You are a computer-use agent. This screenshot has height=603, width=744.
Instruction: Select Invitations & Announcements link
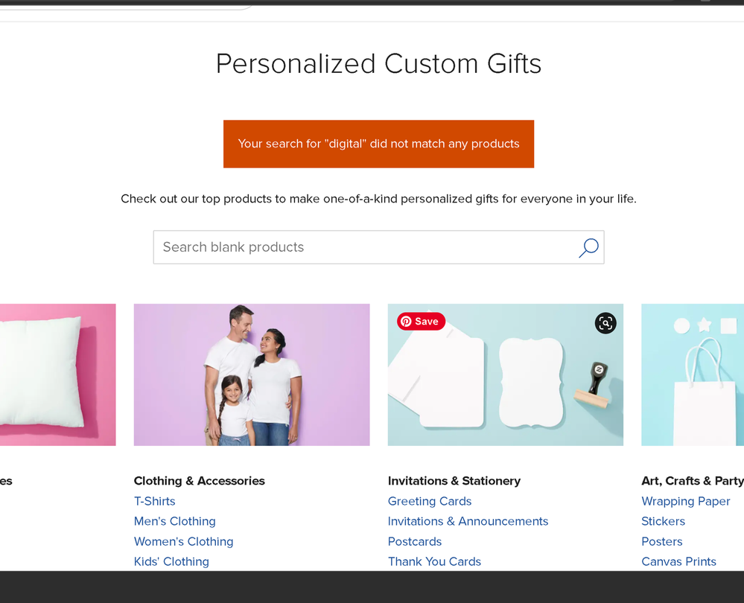468,521
